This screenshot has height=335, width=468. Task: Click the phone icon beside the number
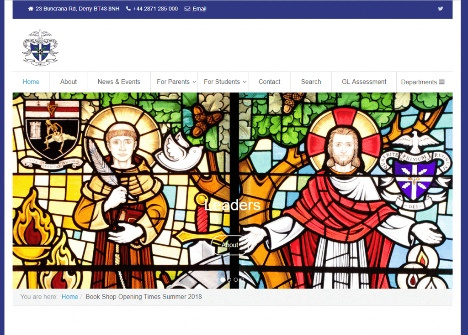(x=128, y=9)
